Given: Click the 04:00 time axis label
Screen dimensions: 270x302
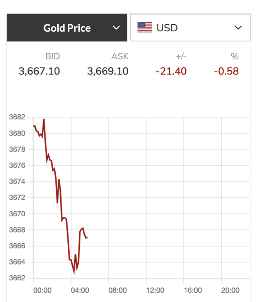Looking at the screenshot, I should (80, 290).
